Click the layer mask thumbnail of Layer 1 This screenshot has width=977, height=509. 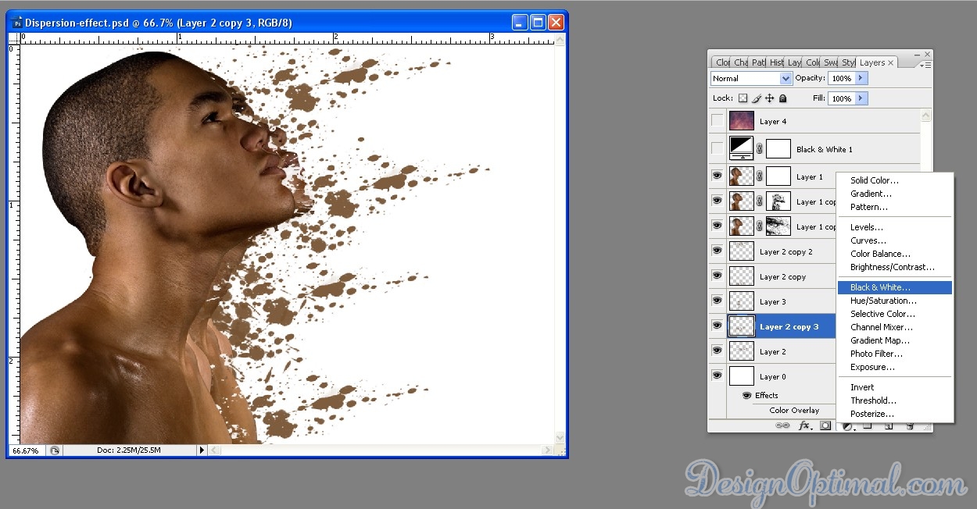(x=778, y=176)
